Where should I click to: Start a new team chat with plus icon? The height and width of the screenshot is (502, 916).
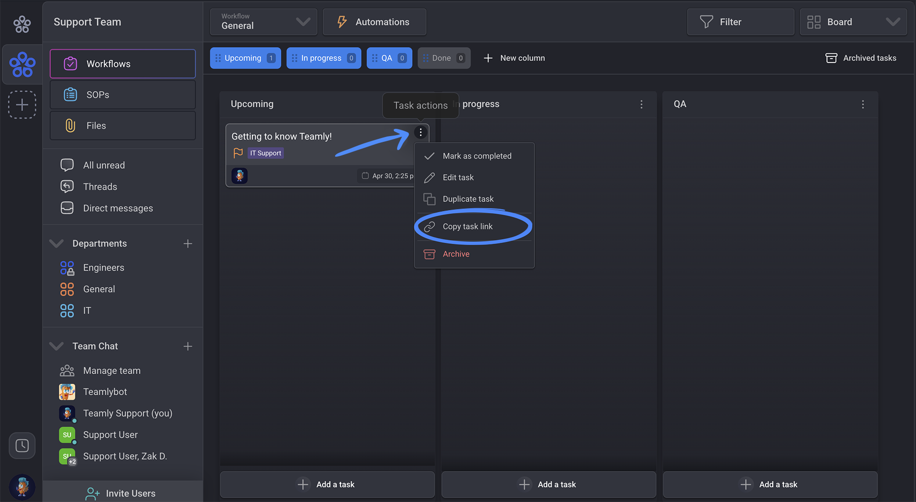pos(188,346)
